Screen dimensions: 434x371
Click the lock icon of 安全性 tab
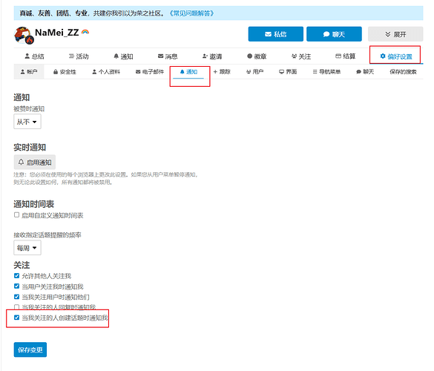click(56, 72)
